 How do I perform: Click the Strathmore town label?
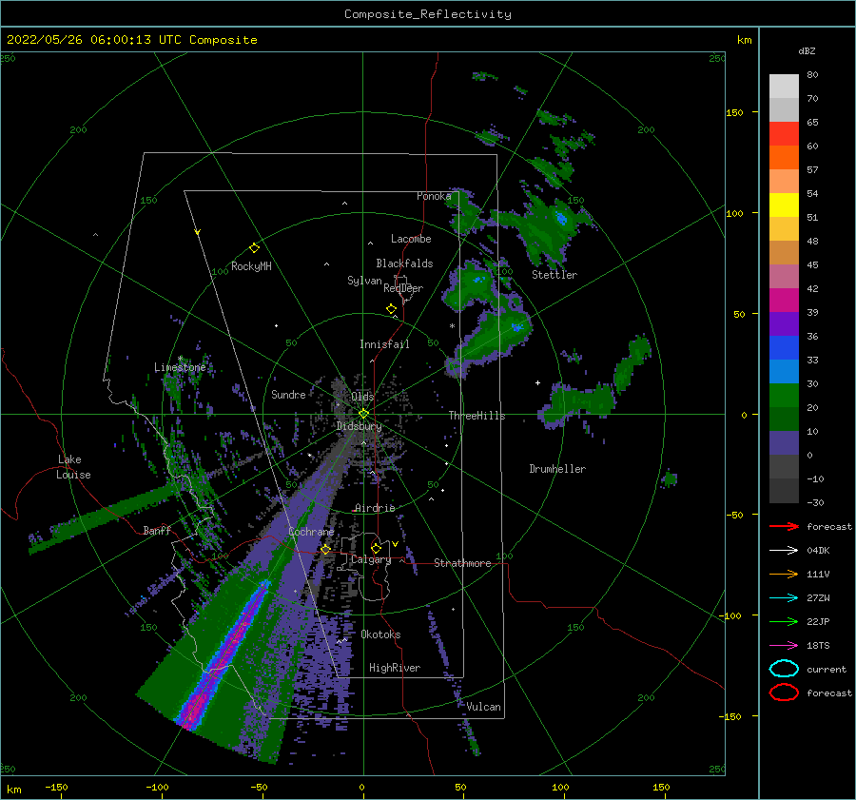coord(462,563)
